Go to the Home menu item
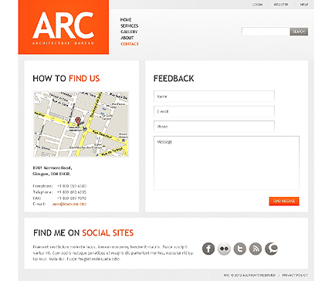The height and width of the screenshot is (281, 332). [x=126, y=20]
